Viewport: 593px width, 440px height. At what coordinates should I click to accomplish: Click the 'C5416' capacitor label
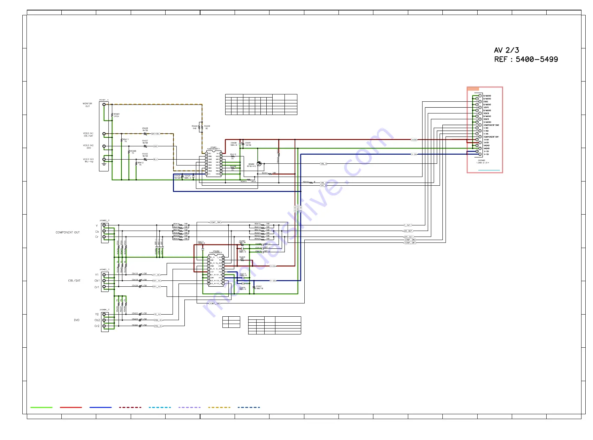pyautogui.click(x=135, y=273)
